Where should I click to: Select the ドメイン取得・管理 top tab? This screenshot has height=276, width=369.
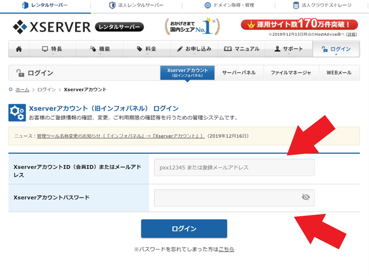pyautogui.click(x=229, y=5)
